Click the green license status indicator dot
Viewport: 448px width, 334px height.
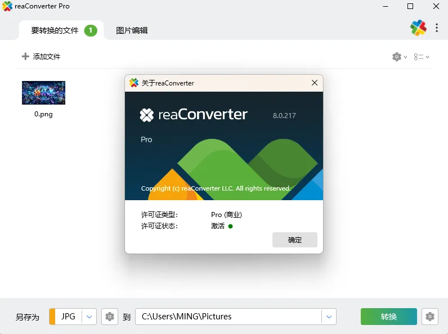click(x=231, y=227)
